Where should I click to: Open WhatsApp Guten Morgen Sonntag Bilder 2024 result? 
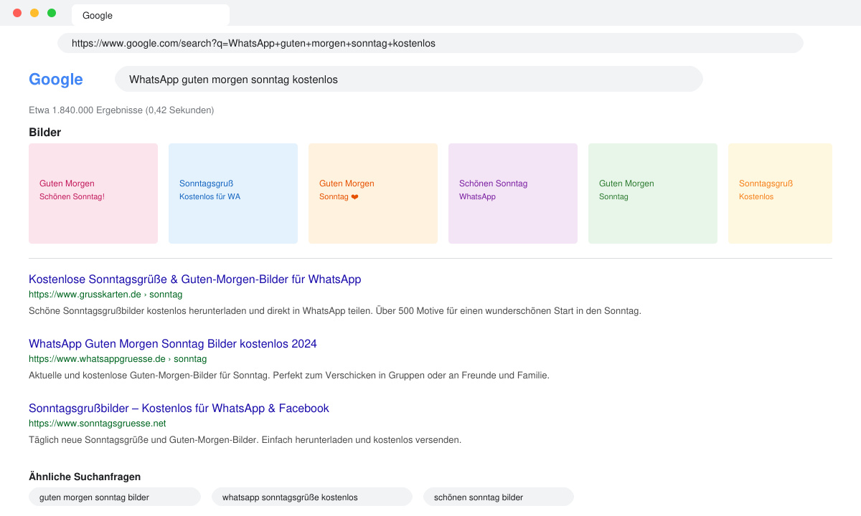click(x=172, y=344)
